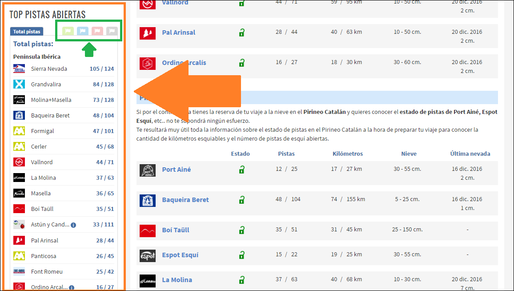This screenshot has width=514, height=291.
Task: Click open-lock status icon for Pal Arinsal
Action: tap(241, 32)
